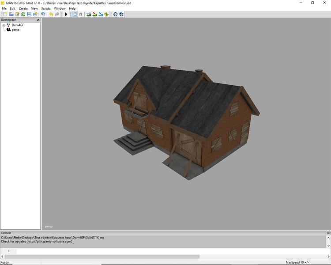Close the Scenegraph panel
This screenshot has width=331, height=265.
(38, 20)
